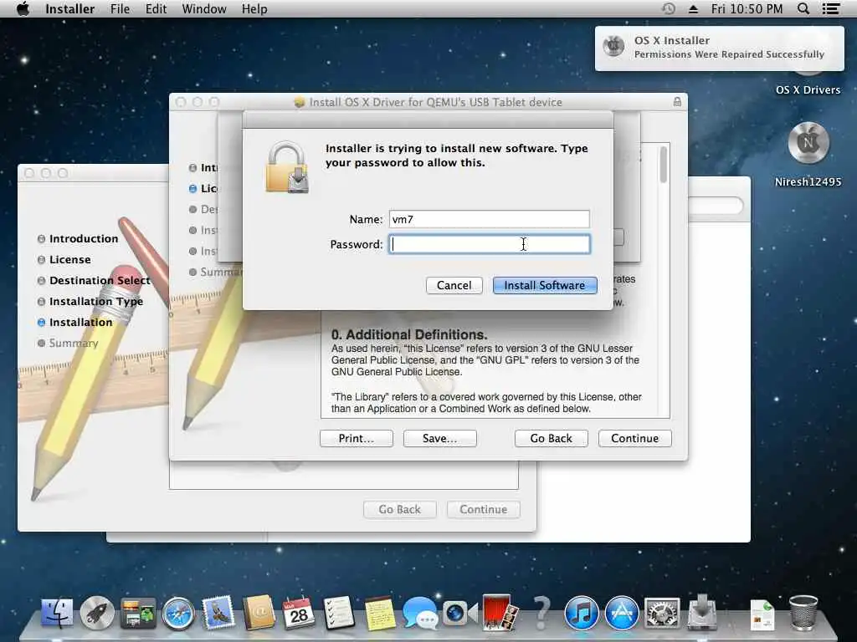The height and width of the screenshot is (642, 857).
Task: Click Go Back in QEMU driver installer
Action: pyautogui.click(x=551, y=438)
